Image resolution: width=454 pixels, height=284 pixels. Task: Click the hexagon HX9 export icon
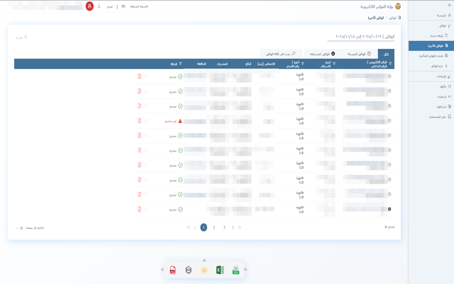189,270
